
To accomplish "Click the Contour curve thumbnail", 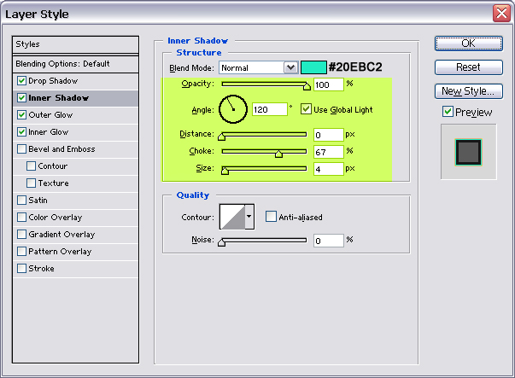I will (232, 217).
